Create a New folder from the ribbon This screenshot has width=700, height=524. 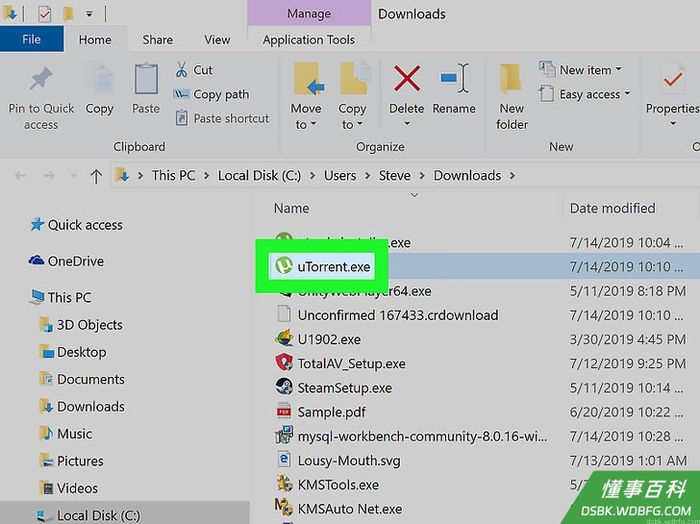pyautogui.click(x=512, y=96)
